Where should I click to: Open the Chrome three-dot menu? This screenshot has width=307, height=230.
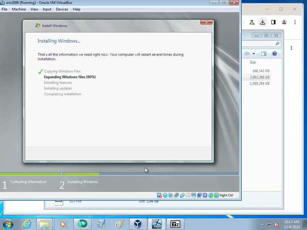295,22
